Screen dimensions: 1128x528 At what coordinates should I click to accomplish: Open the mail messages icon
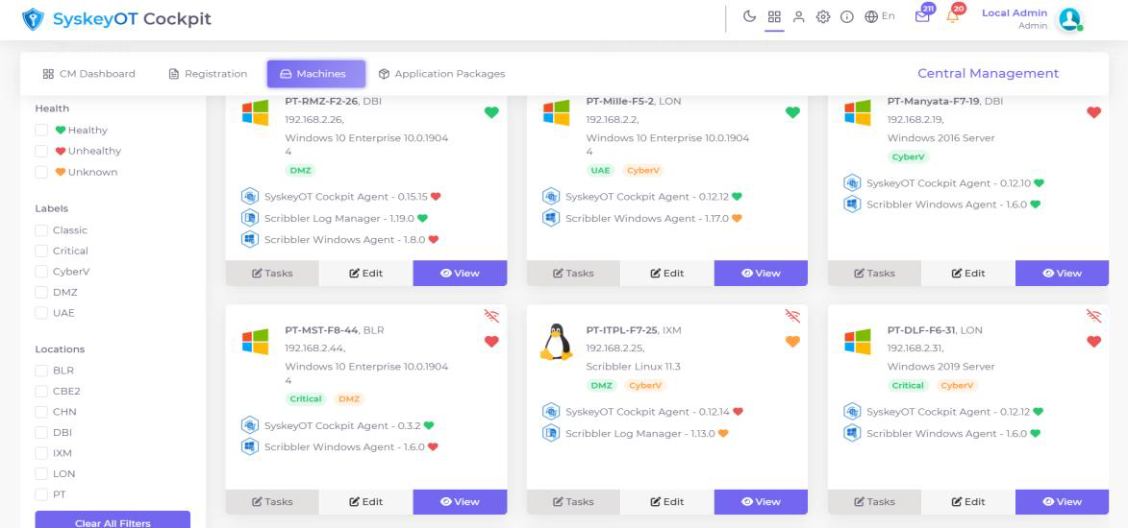pos(922,16)
